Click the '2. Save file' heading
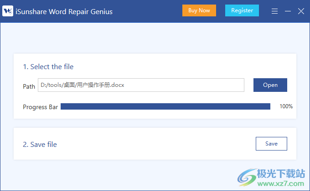This screenshot has height=191, width=310. click(x=40, y=145)
